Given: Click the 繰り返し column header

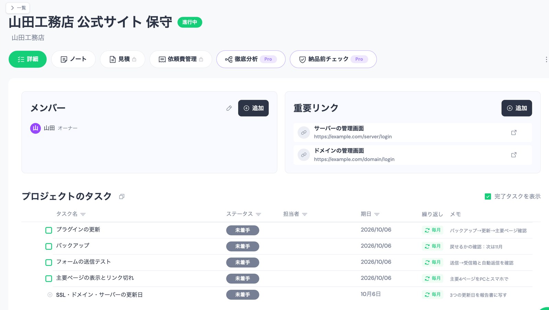Looking at the screenshot, I should tap(432, 214).
